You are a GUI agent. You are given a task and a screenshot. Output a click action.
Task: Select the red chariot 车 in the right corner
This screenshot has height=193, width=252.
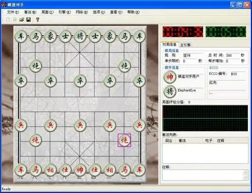139,170
